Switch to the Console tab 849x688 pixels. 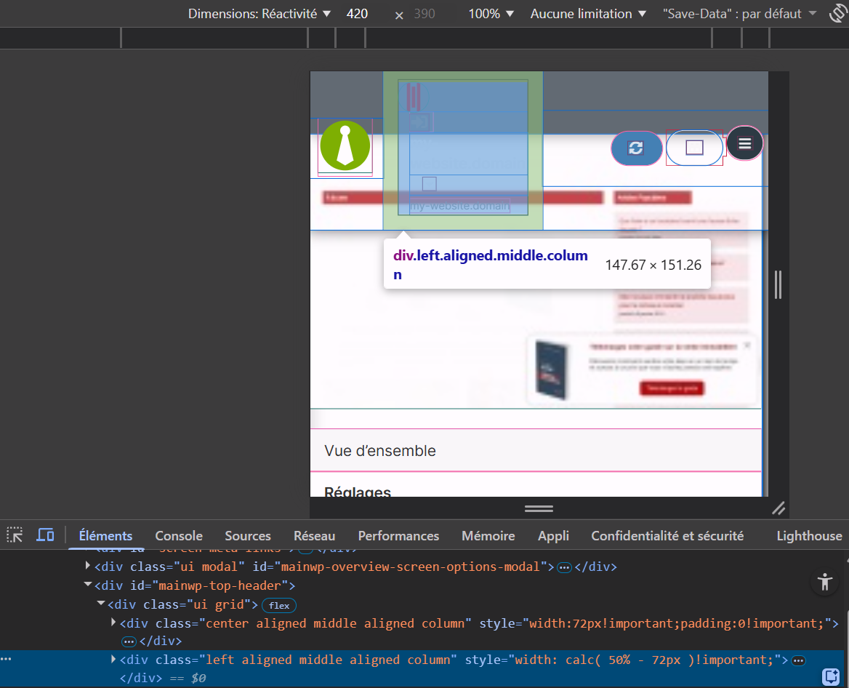pyautogui.click(x=179, y=536)
